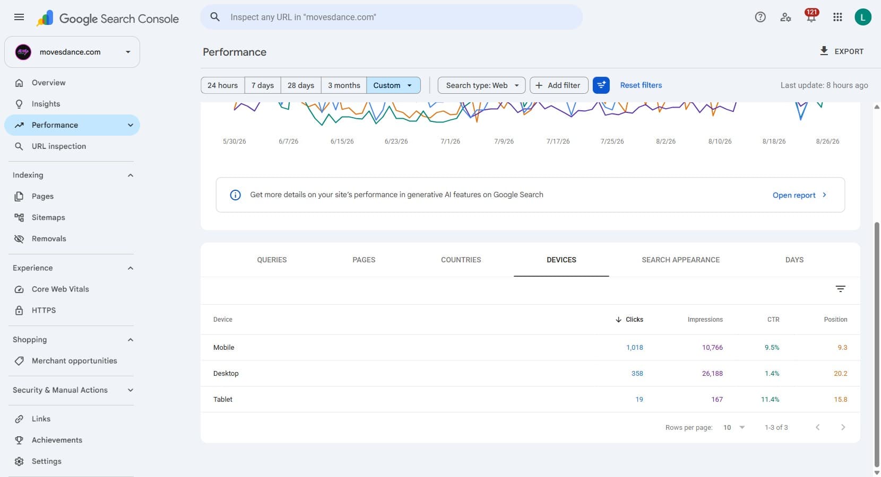Open HTTPS report in sidebar
The image size is (881, 477).
click(72, 310)
